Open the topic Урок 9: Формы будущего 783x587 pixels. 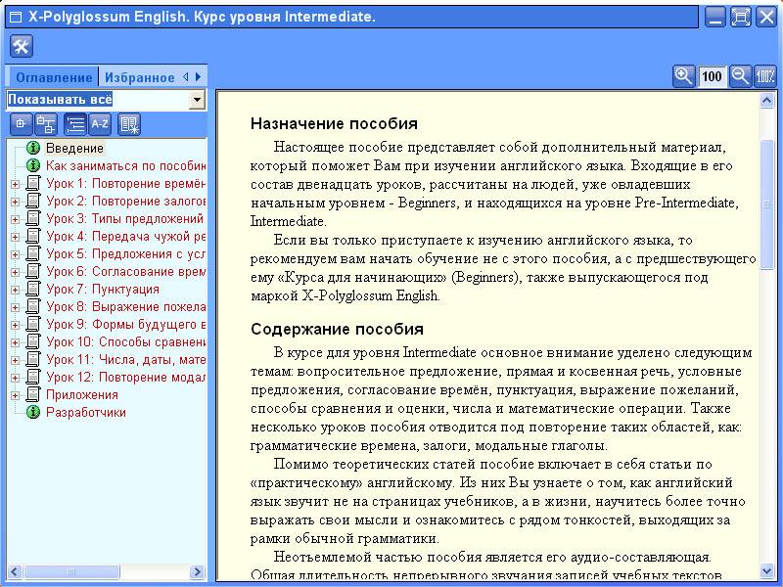125,324
